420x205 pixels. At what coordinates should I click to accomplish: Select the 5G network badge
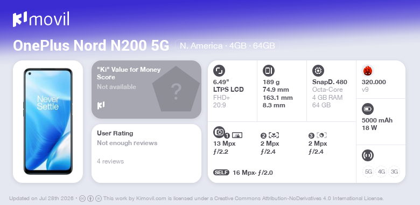pos(368,172)
